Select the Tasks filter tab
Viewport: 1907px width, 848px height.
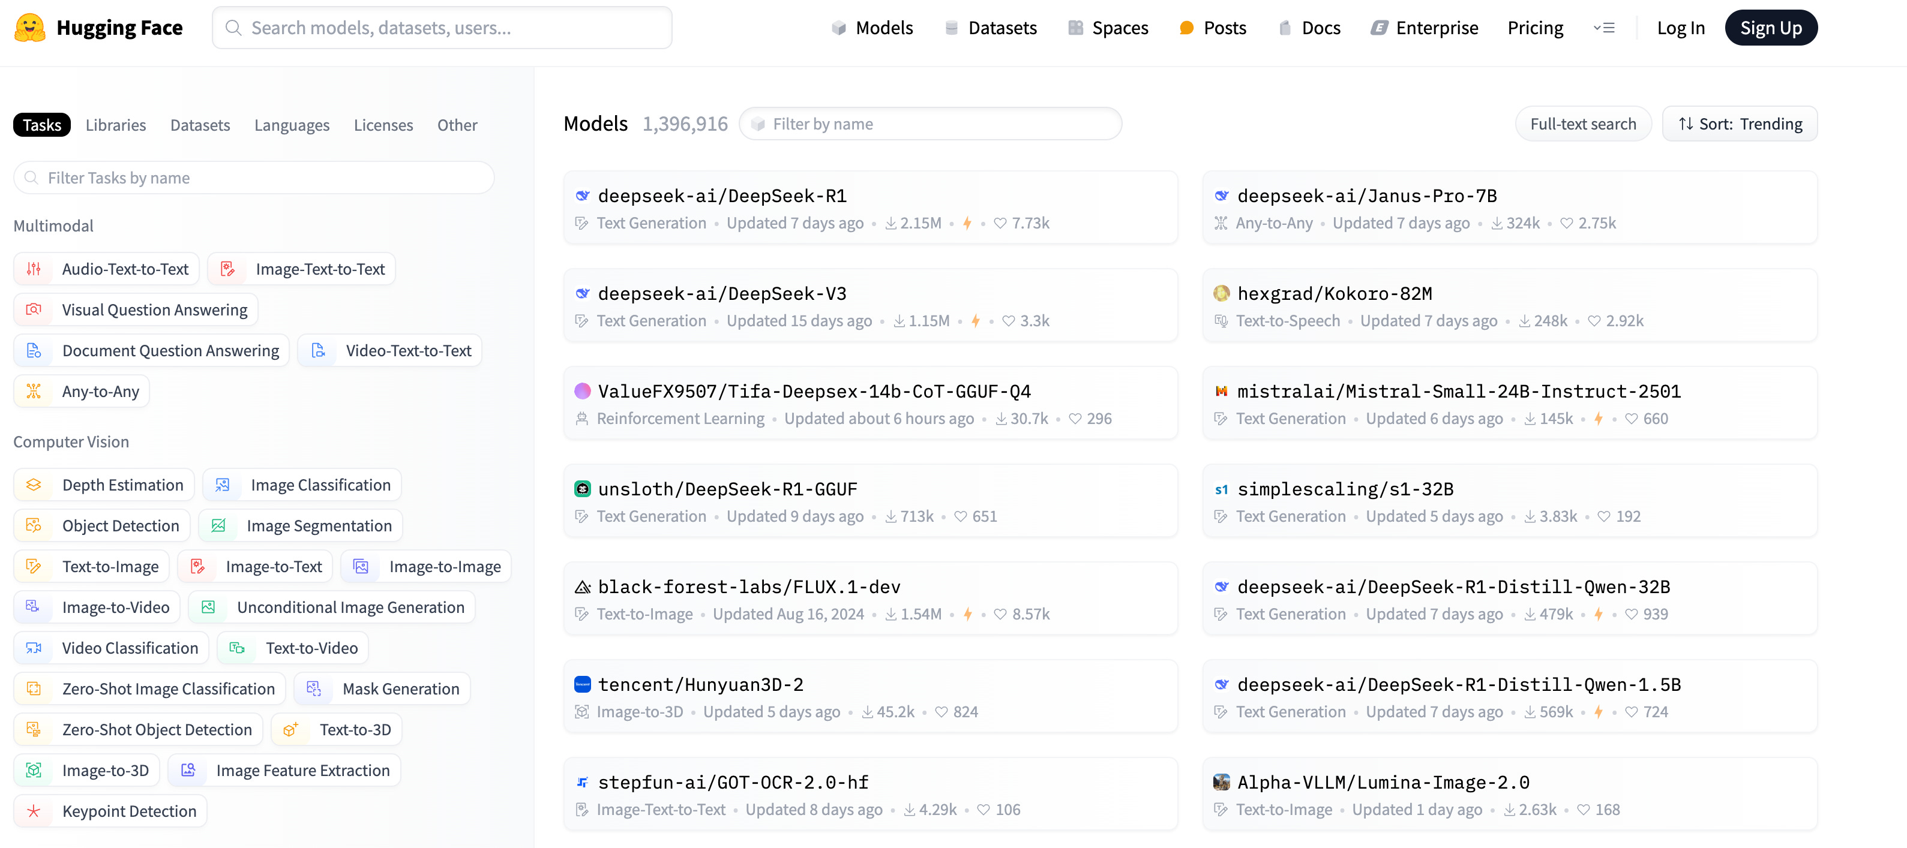click(x=42, y=125)
